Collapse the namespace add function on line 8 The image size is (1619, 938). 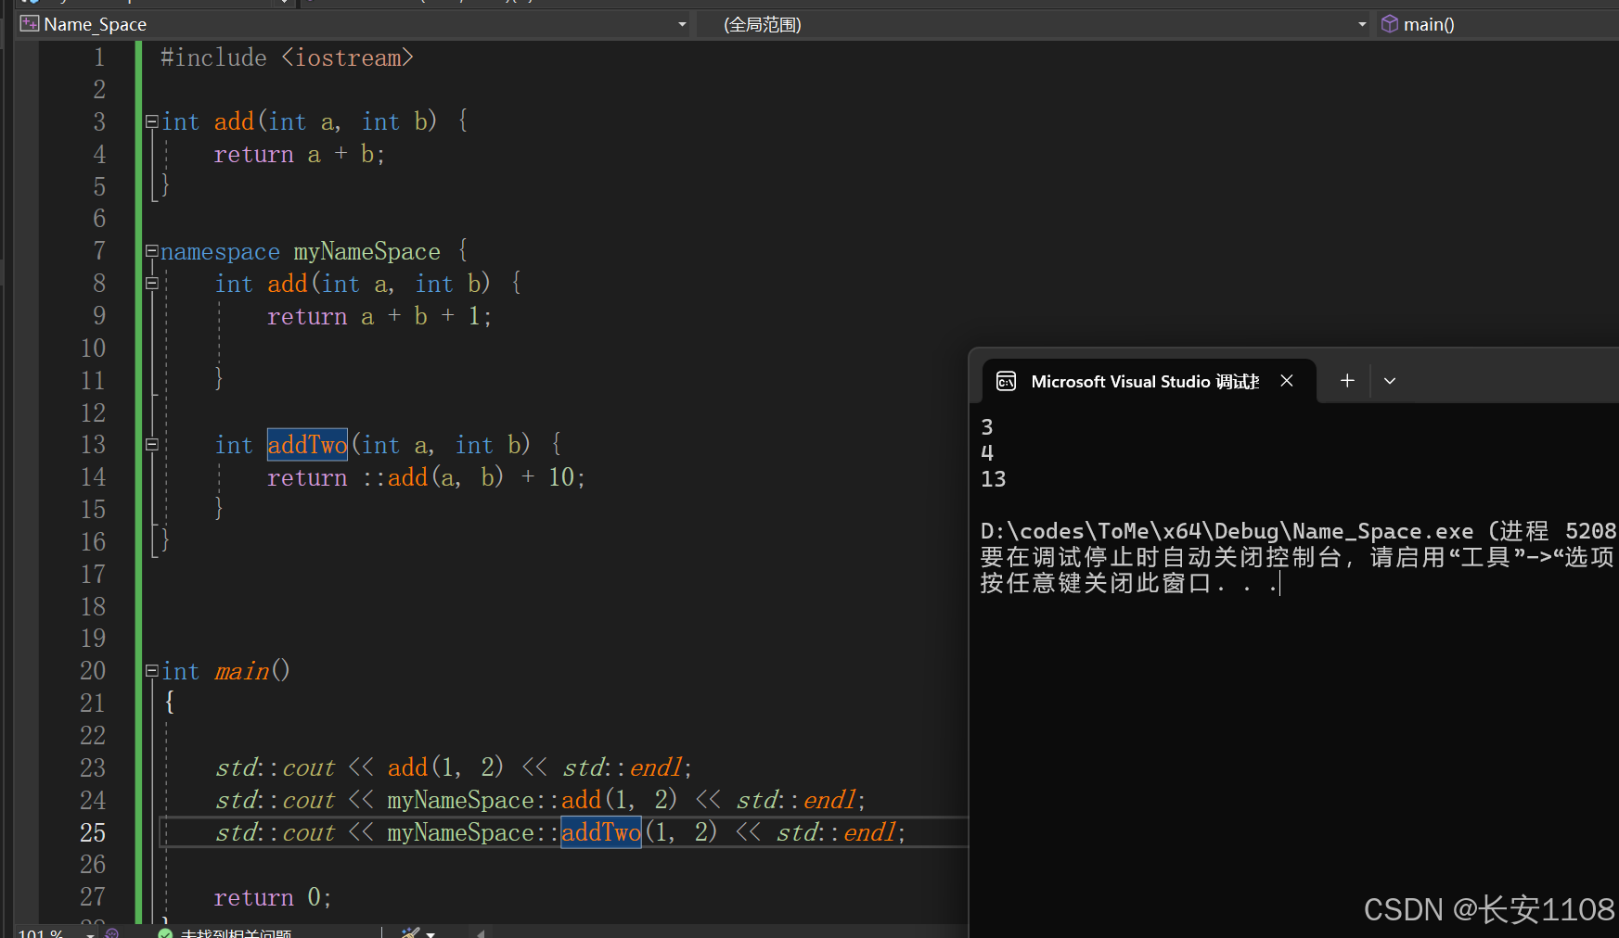coord(152,283)
